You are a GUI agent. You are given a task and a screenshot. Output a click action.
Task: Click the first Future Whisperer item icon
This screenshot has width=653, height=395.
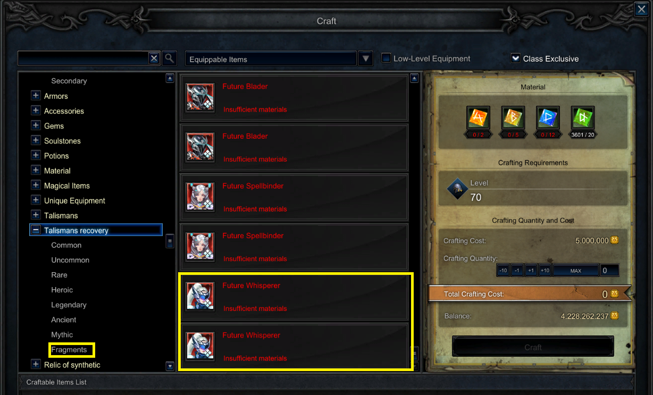coord(200,296)
